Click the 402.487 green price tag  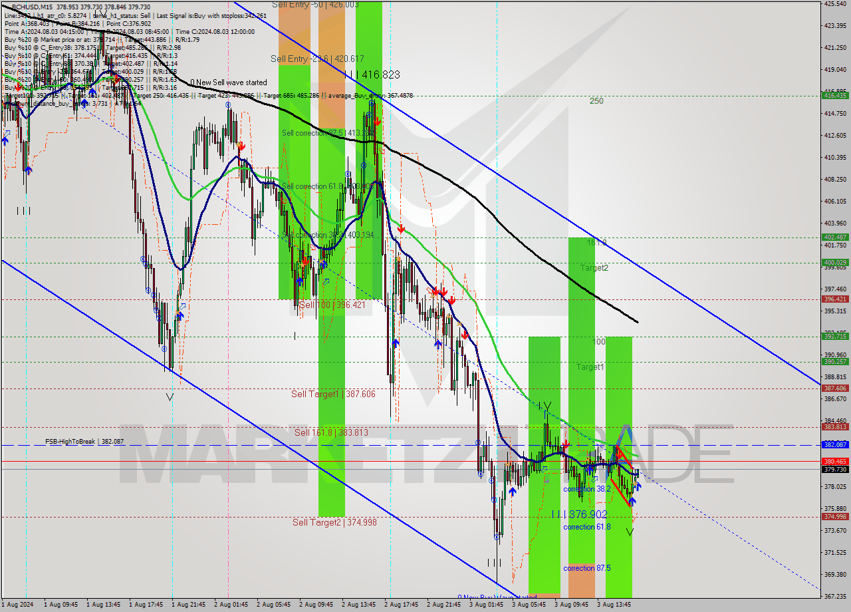(835, 237)
